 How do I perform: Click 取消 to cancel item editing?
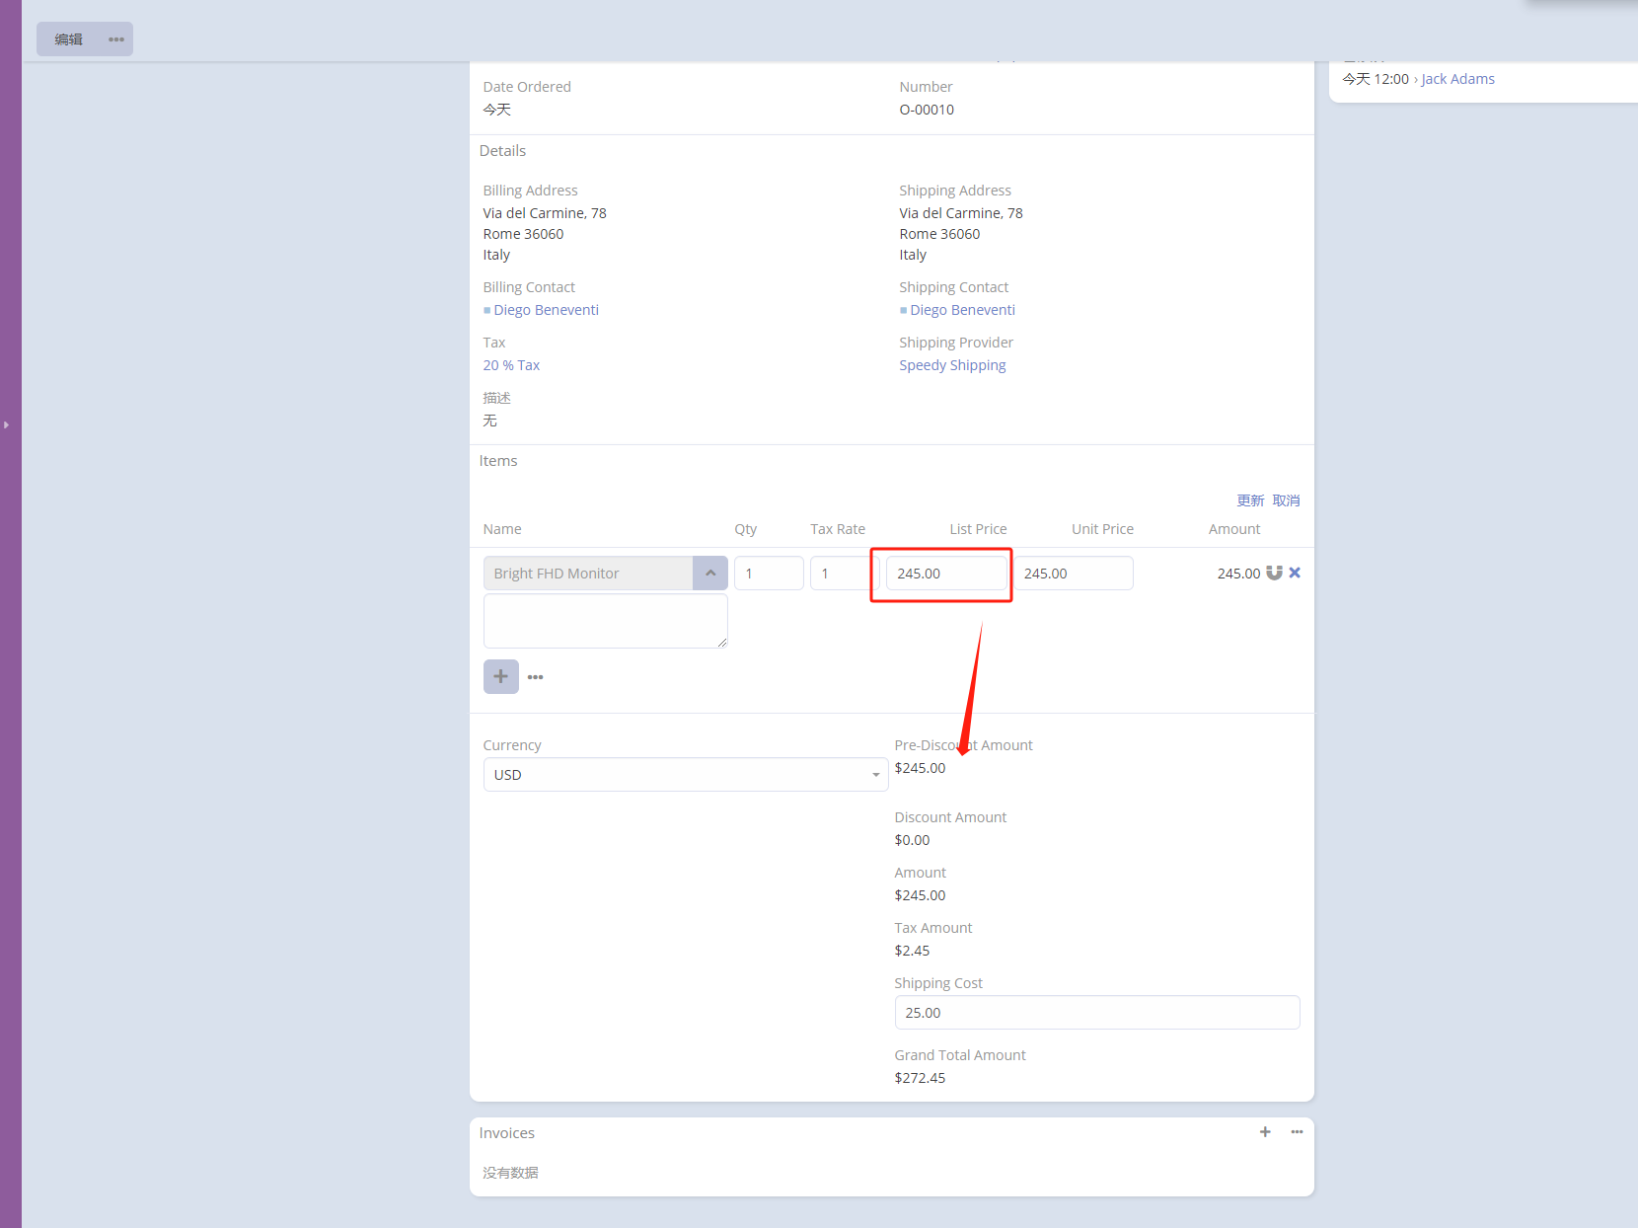click(1286, 500)
